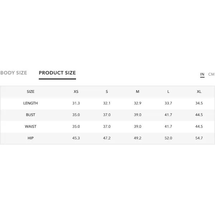
Task: Select the PRODUCT SIZE tab
Action: [57, 73]
